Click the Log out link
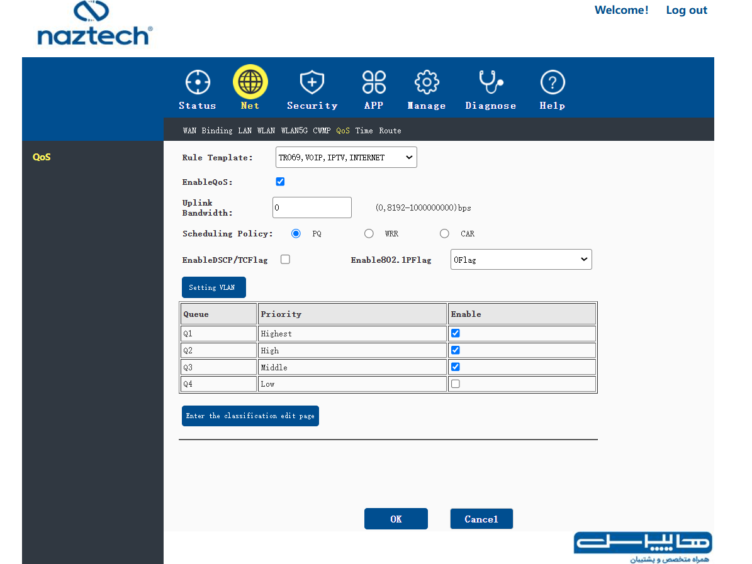The image size is (752, 564). 687,10
